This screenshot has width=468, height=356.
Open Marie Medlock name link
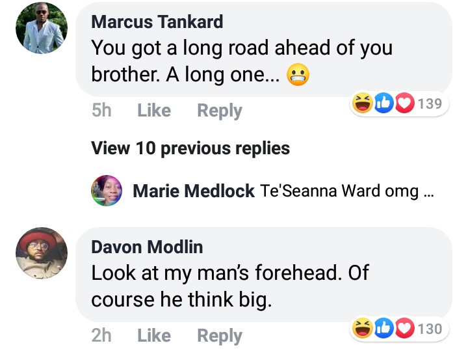[x=194, y=191]
